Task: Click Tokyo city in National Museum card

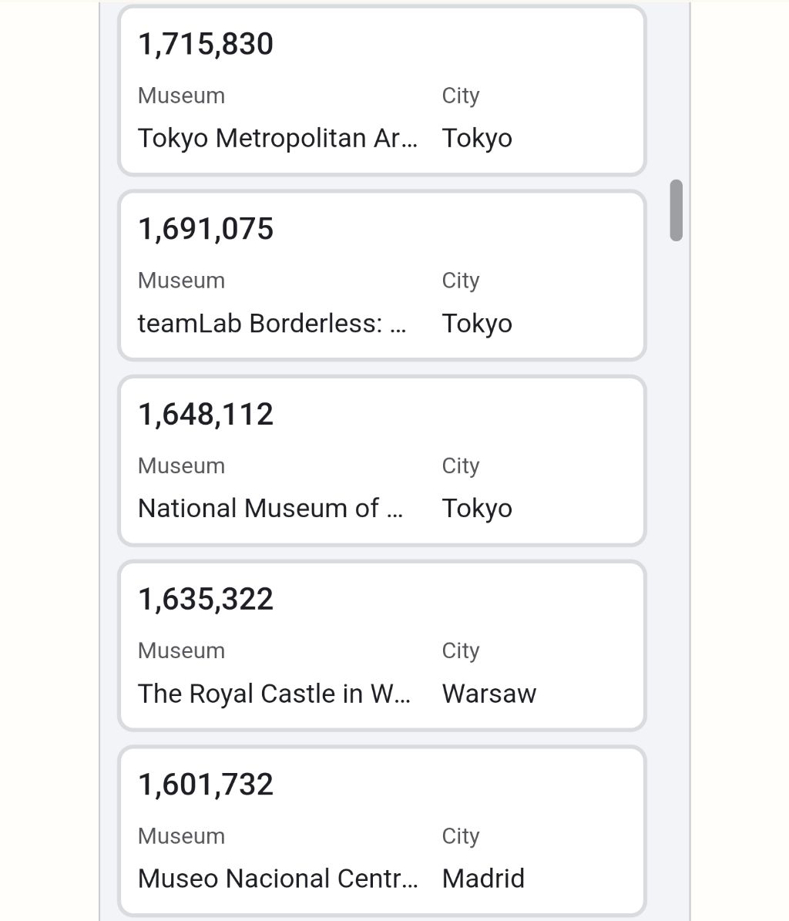Action: [x=477, y=509]
